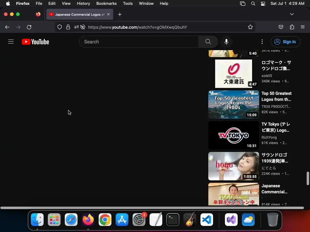
Task: Open the Help menu
Action: pyautogui.click(x=164, y=3)
